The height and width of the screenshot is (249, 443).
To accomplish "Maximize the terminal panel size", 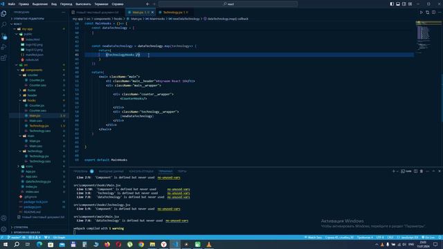I will pos(433,171).
